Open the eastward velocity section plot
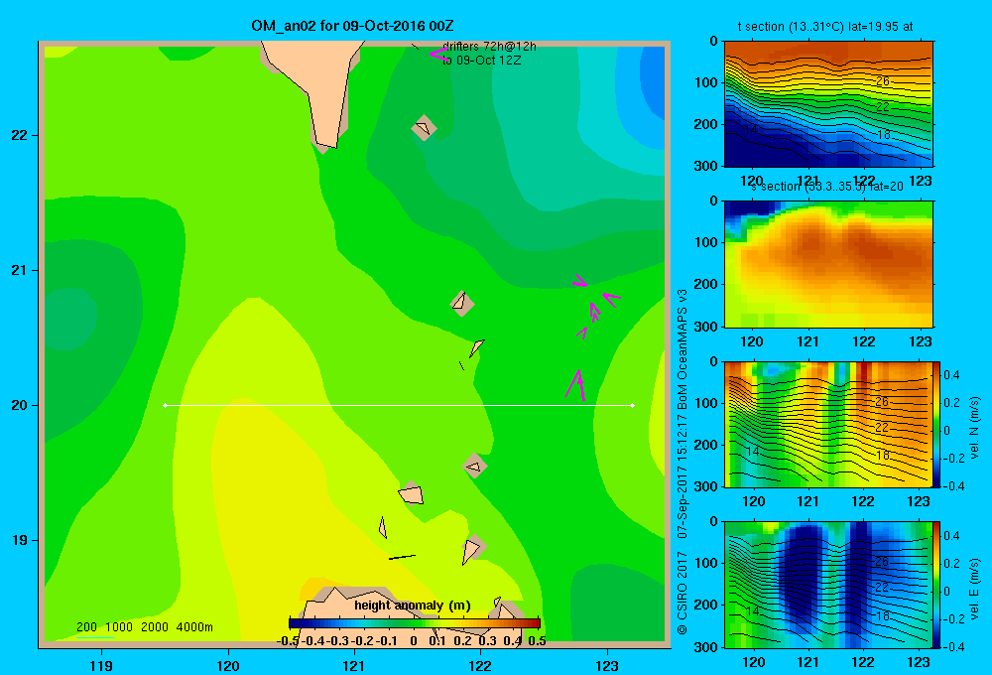The height and width of the screenshot is (675, 992). (828, 585)
